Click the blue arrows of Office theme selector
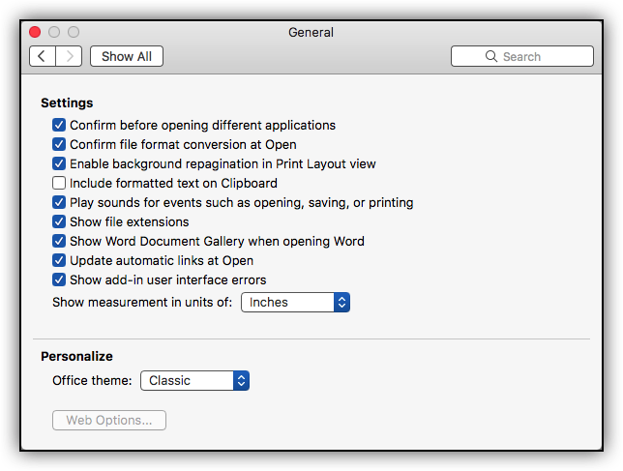 (x=241, y=380)
